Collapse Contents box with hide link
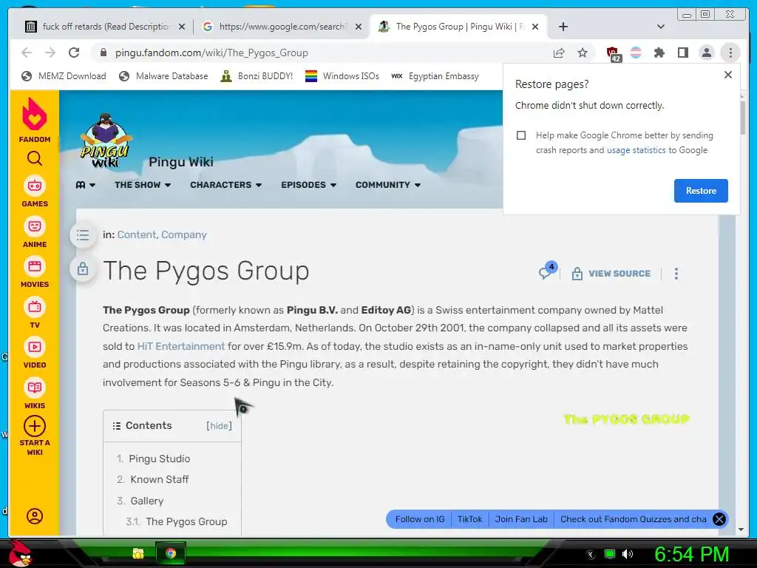 coord(219,425)
